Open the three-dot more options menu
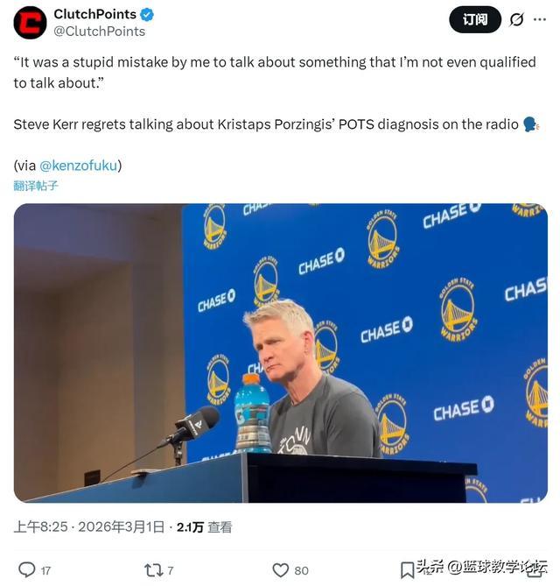Screen dimensions: 560x586 pos(540,19)
